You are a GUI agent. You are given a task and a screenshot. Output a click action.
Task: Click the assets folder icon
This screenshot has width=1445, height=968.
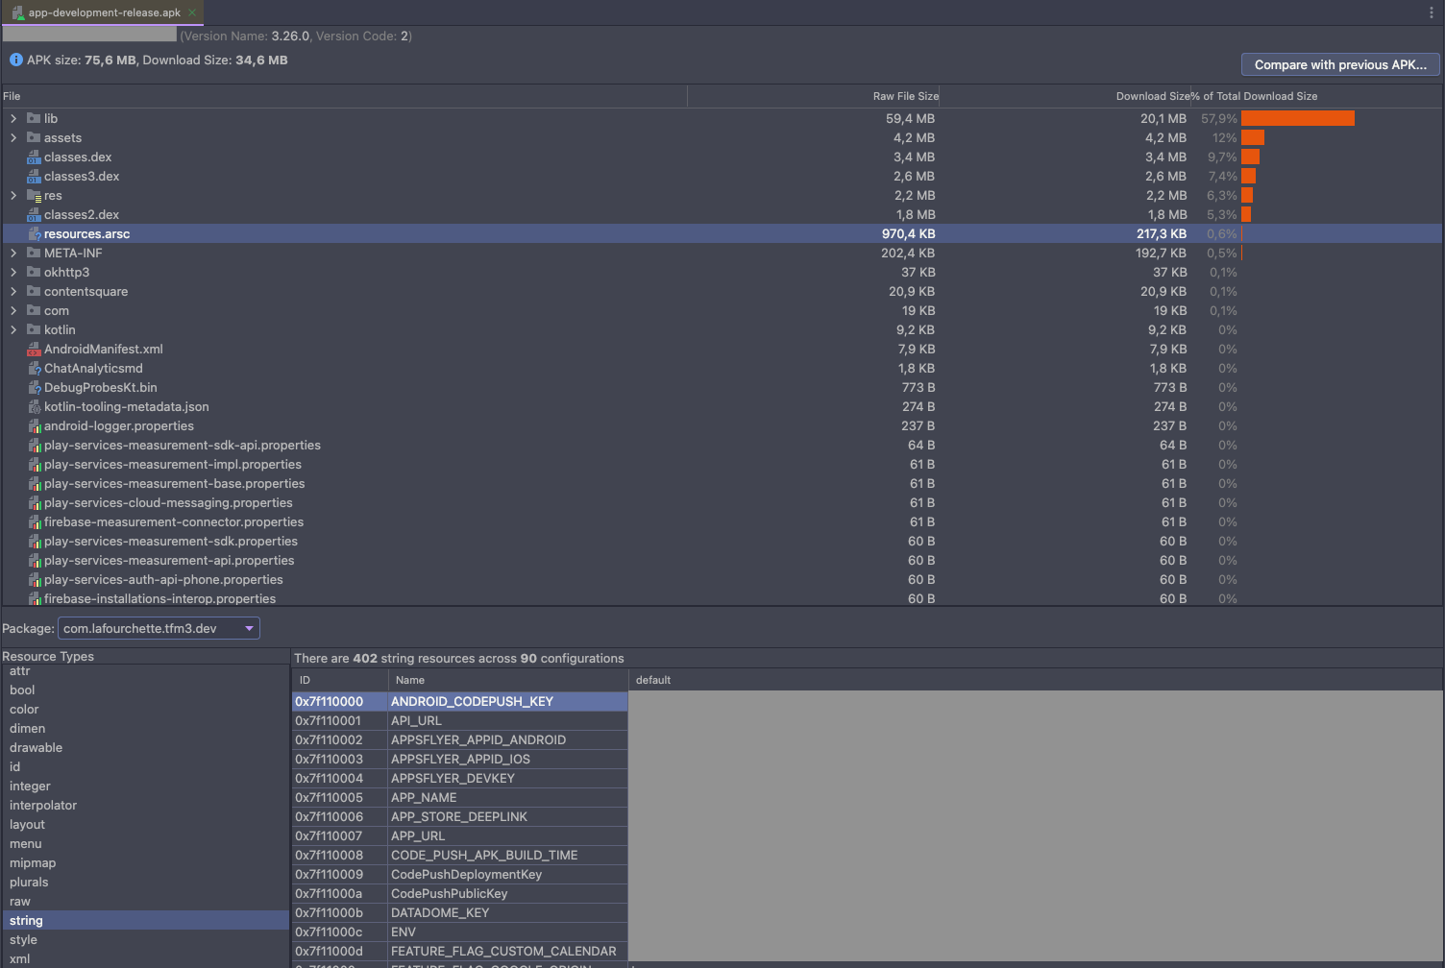coord(34,137)
